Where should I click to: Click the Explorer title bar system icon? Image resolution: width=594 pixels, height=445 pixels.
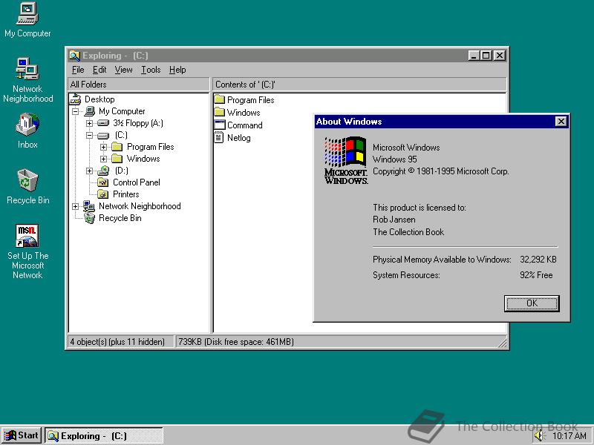click(x=75, y=56)
